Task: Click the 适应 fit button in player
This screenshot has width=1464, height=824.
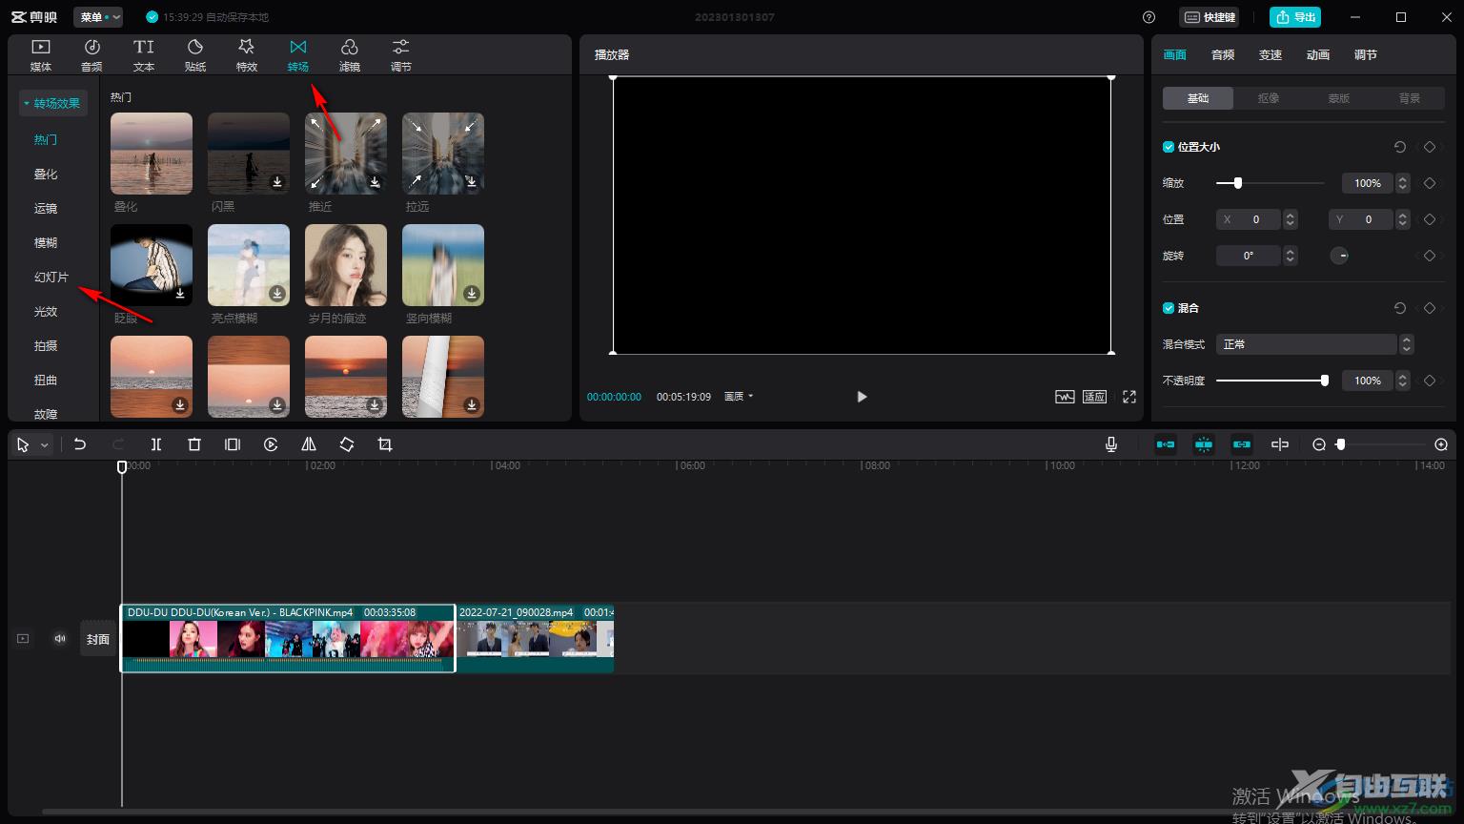Action: (x=1094, y=397)
